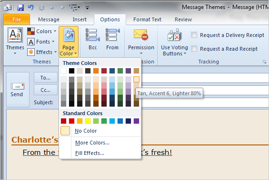
Task: Switch to the Format Text tab
Action: tap(147, 19)
